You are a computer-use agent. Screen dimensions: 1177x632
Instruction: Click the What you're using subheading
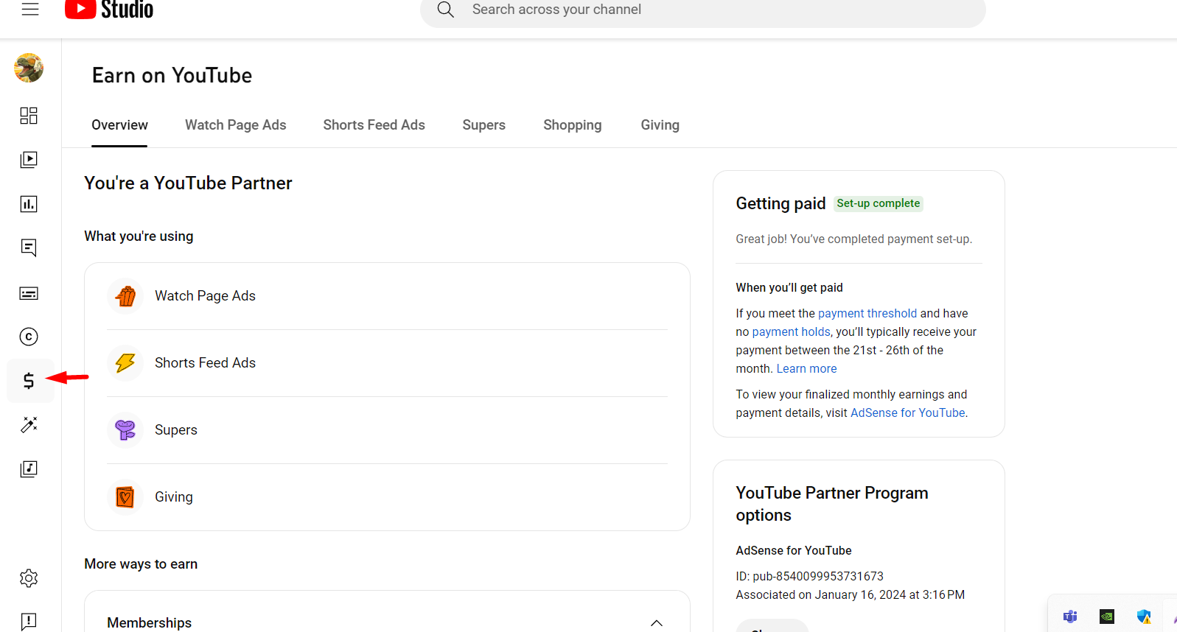click(x=139, y=236)
